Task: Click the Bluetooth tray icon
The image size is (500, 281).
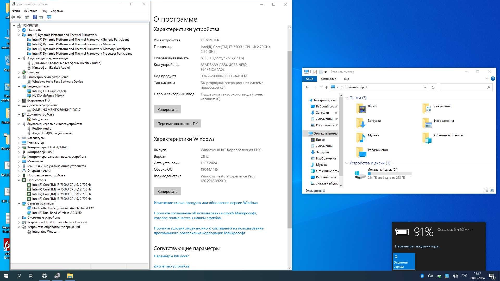Action: click(422, 276)
